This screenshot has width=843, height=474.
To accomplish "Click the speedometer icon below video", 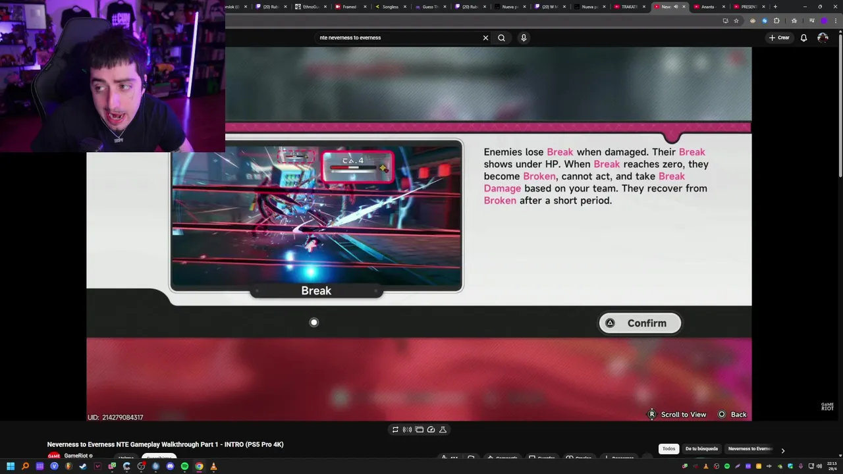I will pos(431,429).
